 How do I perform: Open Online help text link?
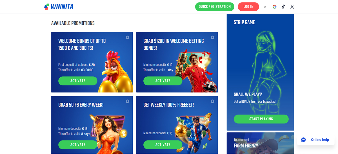tap(320, 140)
